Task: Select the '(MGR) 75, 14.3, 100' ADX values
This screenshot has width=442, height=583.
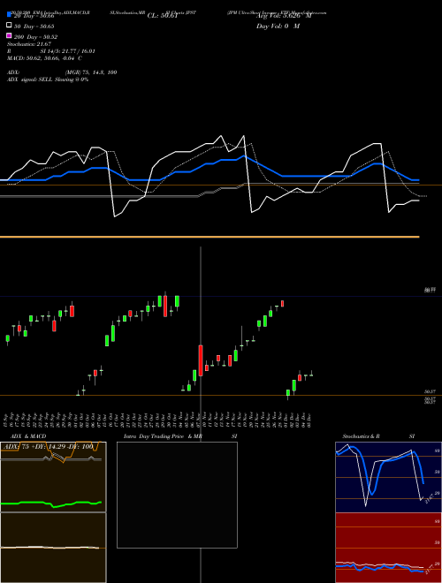Action: [x=91, y=72]
